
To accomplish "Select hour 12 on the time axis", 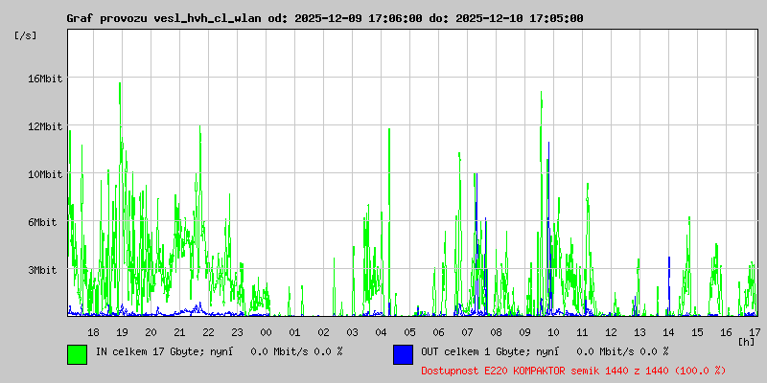I will tap(611, 331).
